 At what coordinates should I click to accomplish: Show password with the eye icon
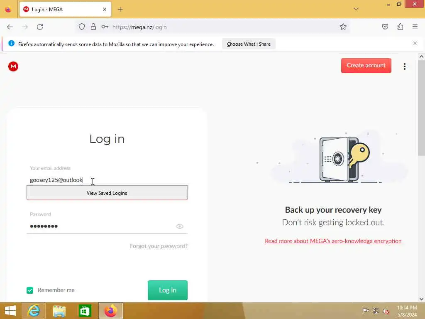pos(179,226)
